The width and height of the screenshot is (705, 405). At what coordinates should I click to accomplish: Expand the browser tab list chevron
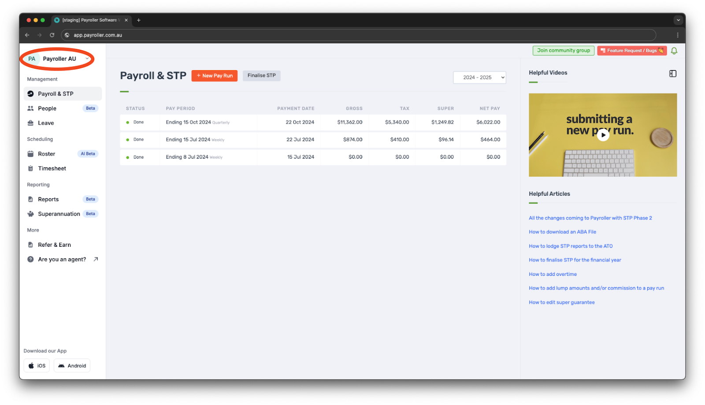(678, 20)
